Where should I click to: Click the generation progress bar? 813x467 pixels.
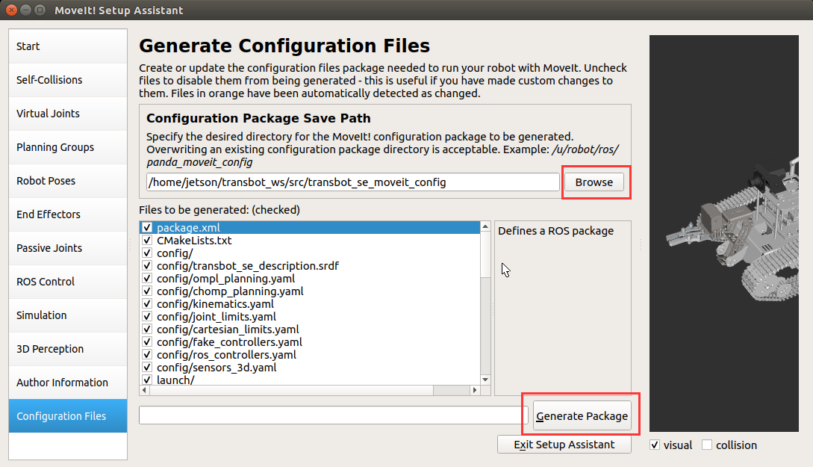334,415
